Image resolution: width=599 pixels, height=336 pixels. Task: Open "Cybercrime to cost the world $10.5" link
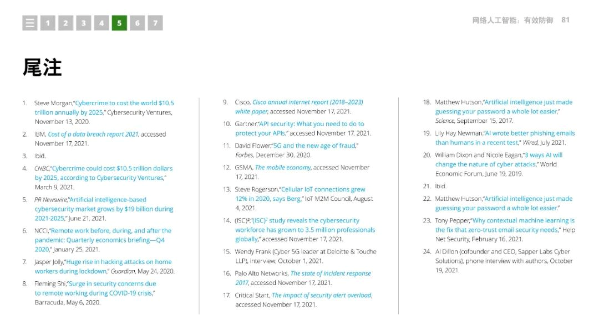[x=125, y=103]
